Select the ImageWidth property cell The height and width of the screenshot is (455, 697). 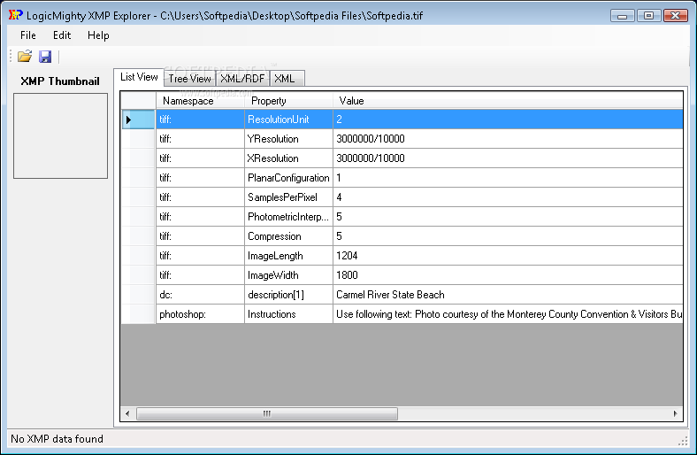pos(288,275)
